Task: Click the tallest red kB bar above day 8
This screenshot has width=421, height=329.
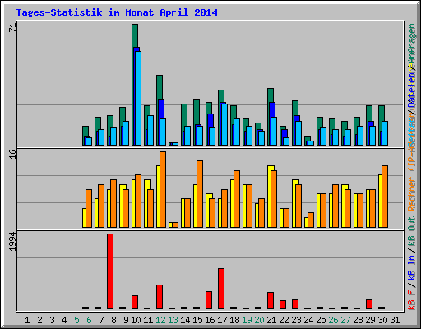Action: click(110, 271)
